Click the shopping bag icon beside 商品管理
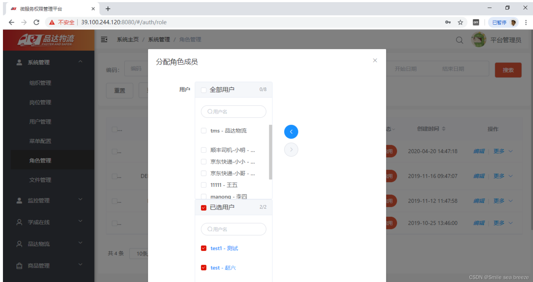 (x=19, y=265)
